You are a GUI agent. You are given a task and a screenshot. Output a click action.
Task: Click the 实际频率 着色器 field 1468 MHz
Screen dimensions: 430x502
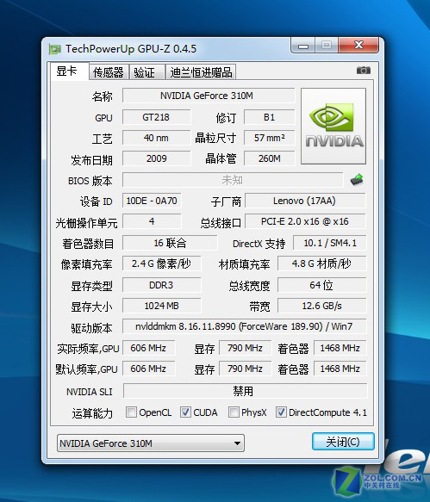tap(340, 348)
